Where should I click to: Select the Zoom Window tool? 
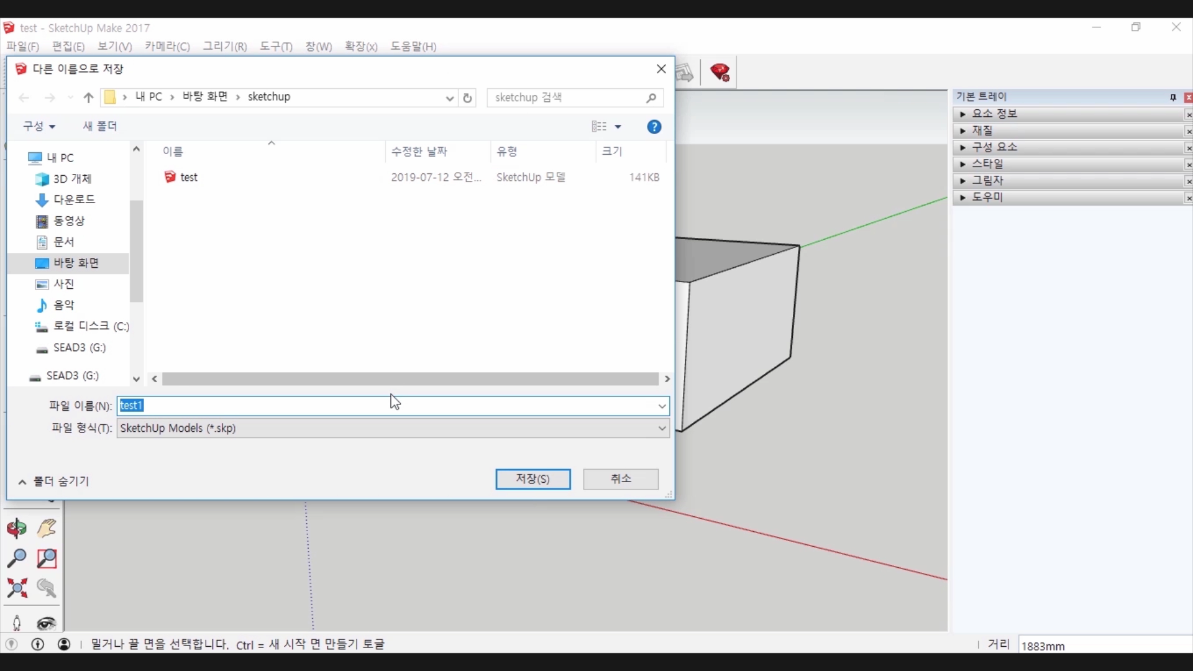pos(47,558)
